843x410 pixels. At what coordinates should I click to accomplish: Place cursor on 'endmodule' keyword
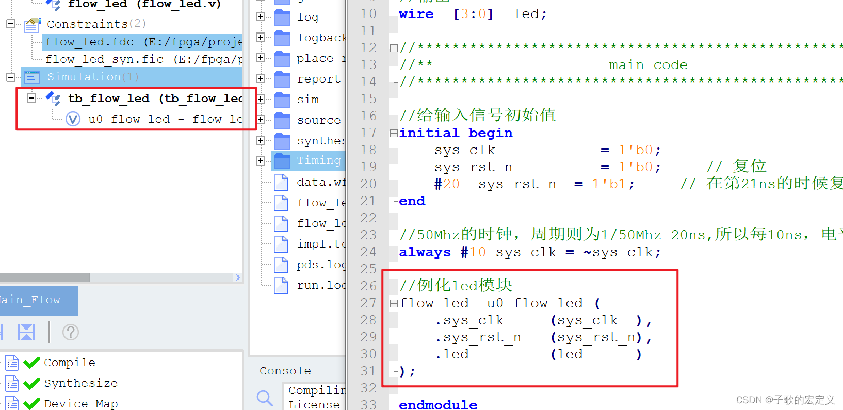[438, 404]
